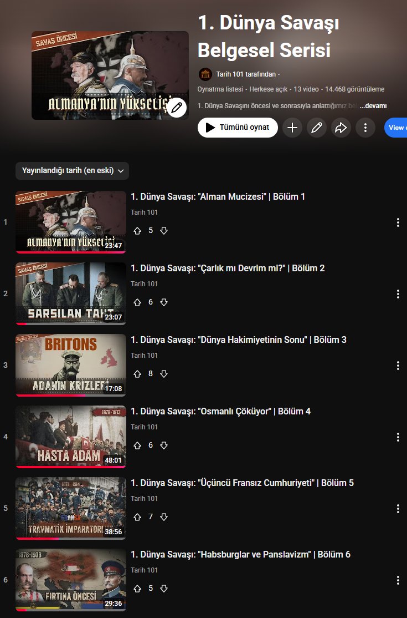This screenshot has width=407, height=618.
Task: Upvote "Dünya Hakimiyetinin Sonu" video
Action: pos(137,374)
